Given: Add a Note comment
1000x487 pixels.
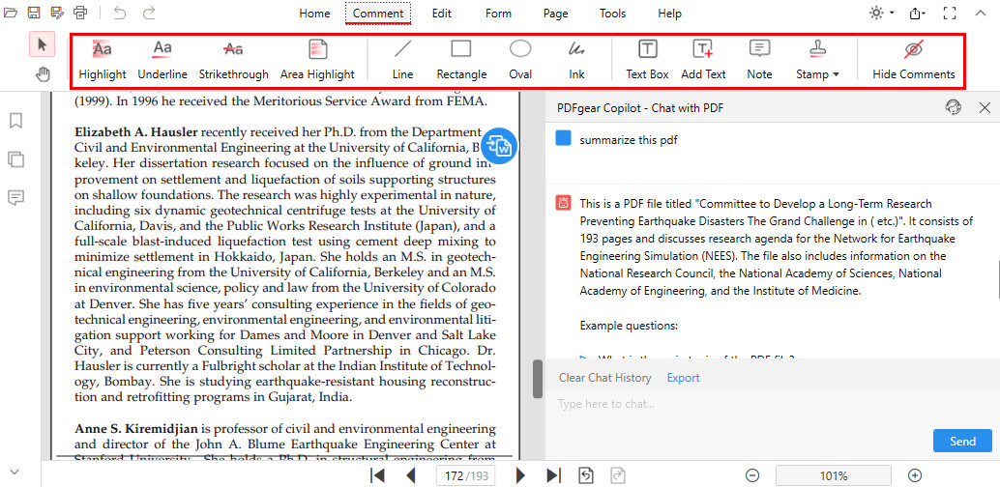Looking at the screenshot, I should tap(759, 59).
